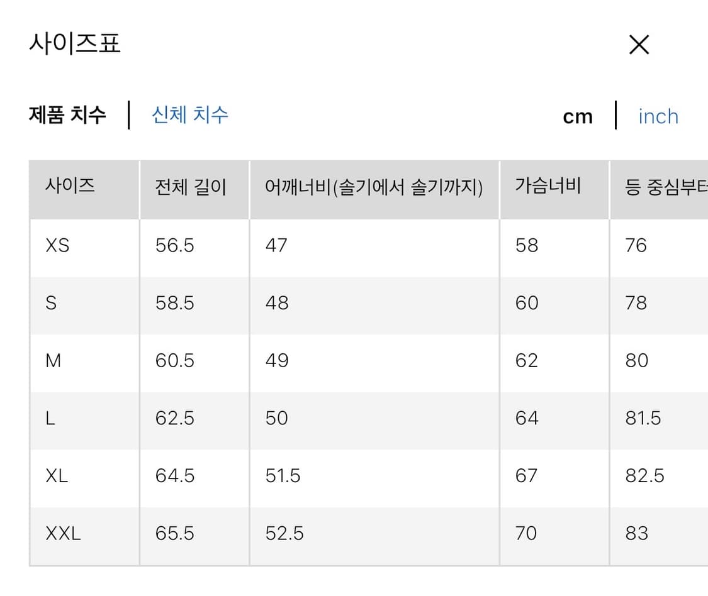Select the 제품 치수 tab
The height and width of the screenshot is (596, 708).
(x=67, y=116)
